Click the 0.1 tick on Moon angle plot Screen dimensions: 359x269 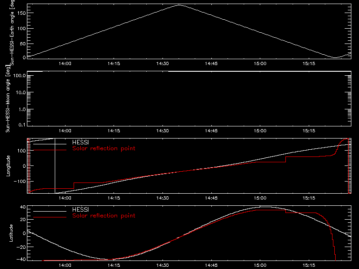(x=22, y=125)
